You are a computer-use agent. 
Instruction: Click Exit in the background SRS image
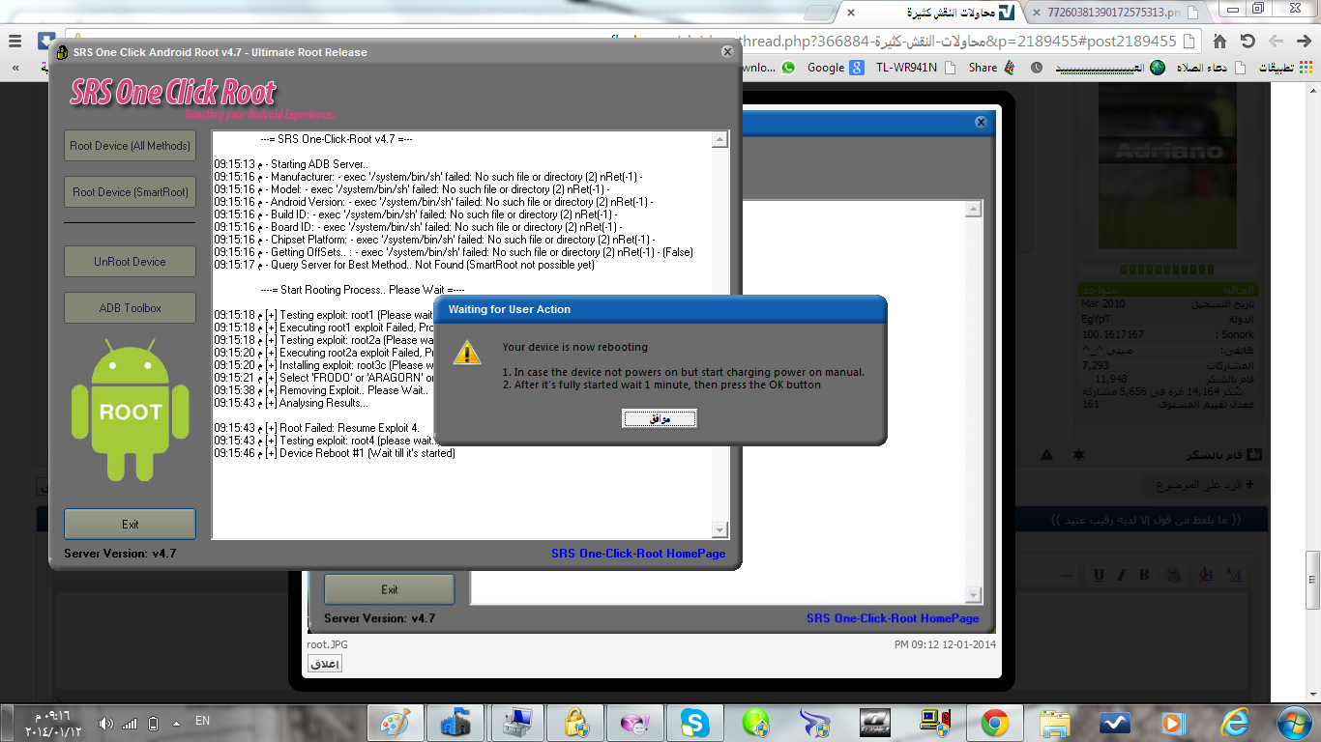point(390,589)
